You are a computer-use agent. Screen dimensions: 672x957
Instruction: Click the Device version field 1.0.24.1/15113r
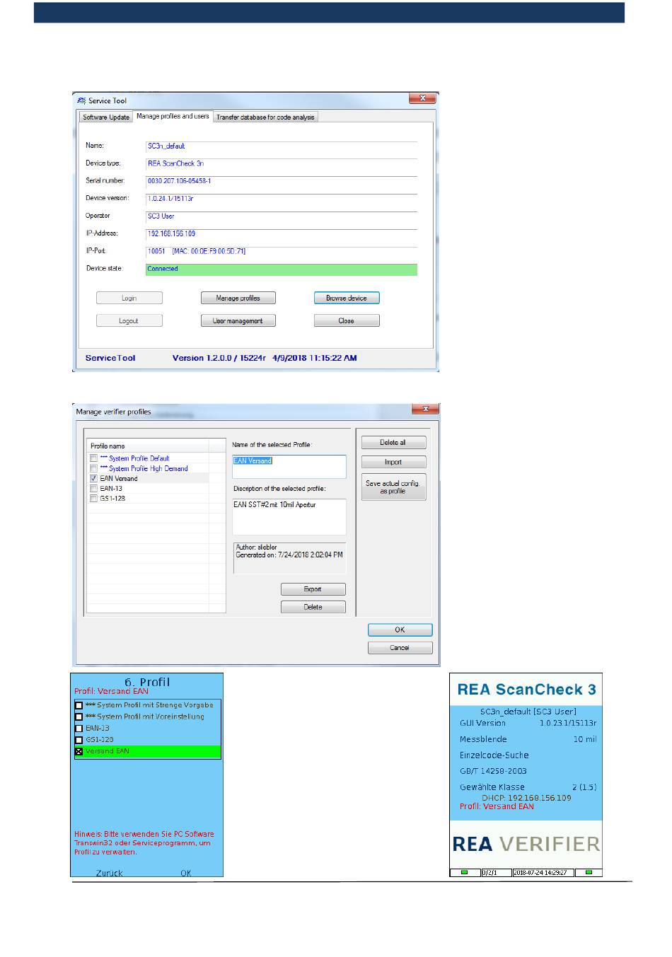pos(282,199)
